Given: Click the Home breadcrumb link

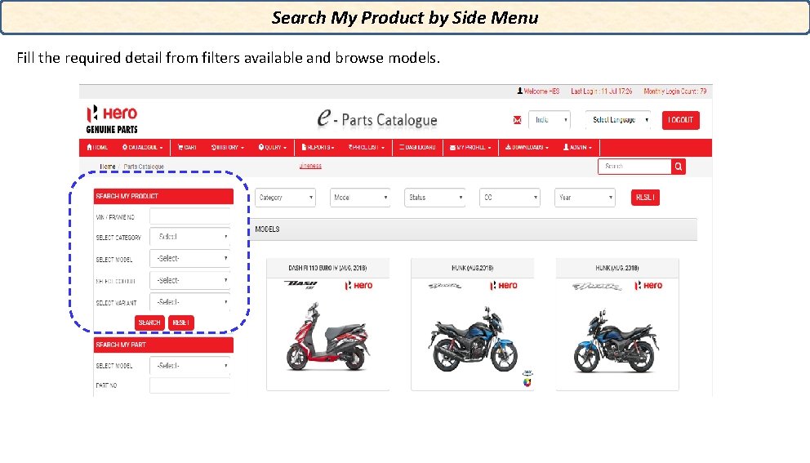Looking at the screenshot, I should coord(108,167).
